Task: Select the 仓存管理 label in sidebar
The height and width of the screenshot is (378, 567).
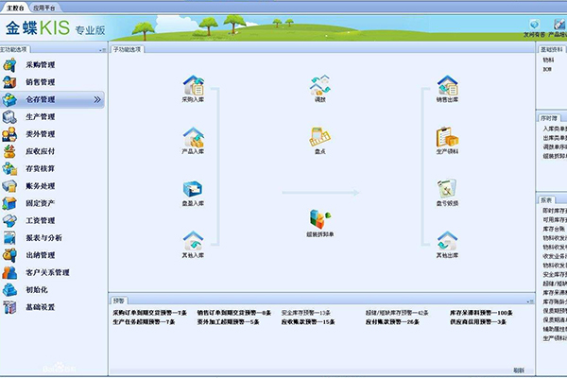Action: (x=40, y=99)
